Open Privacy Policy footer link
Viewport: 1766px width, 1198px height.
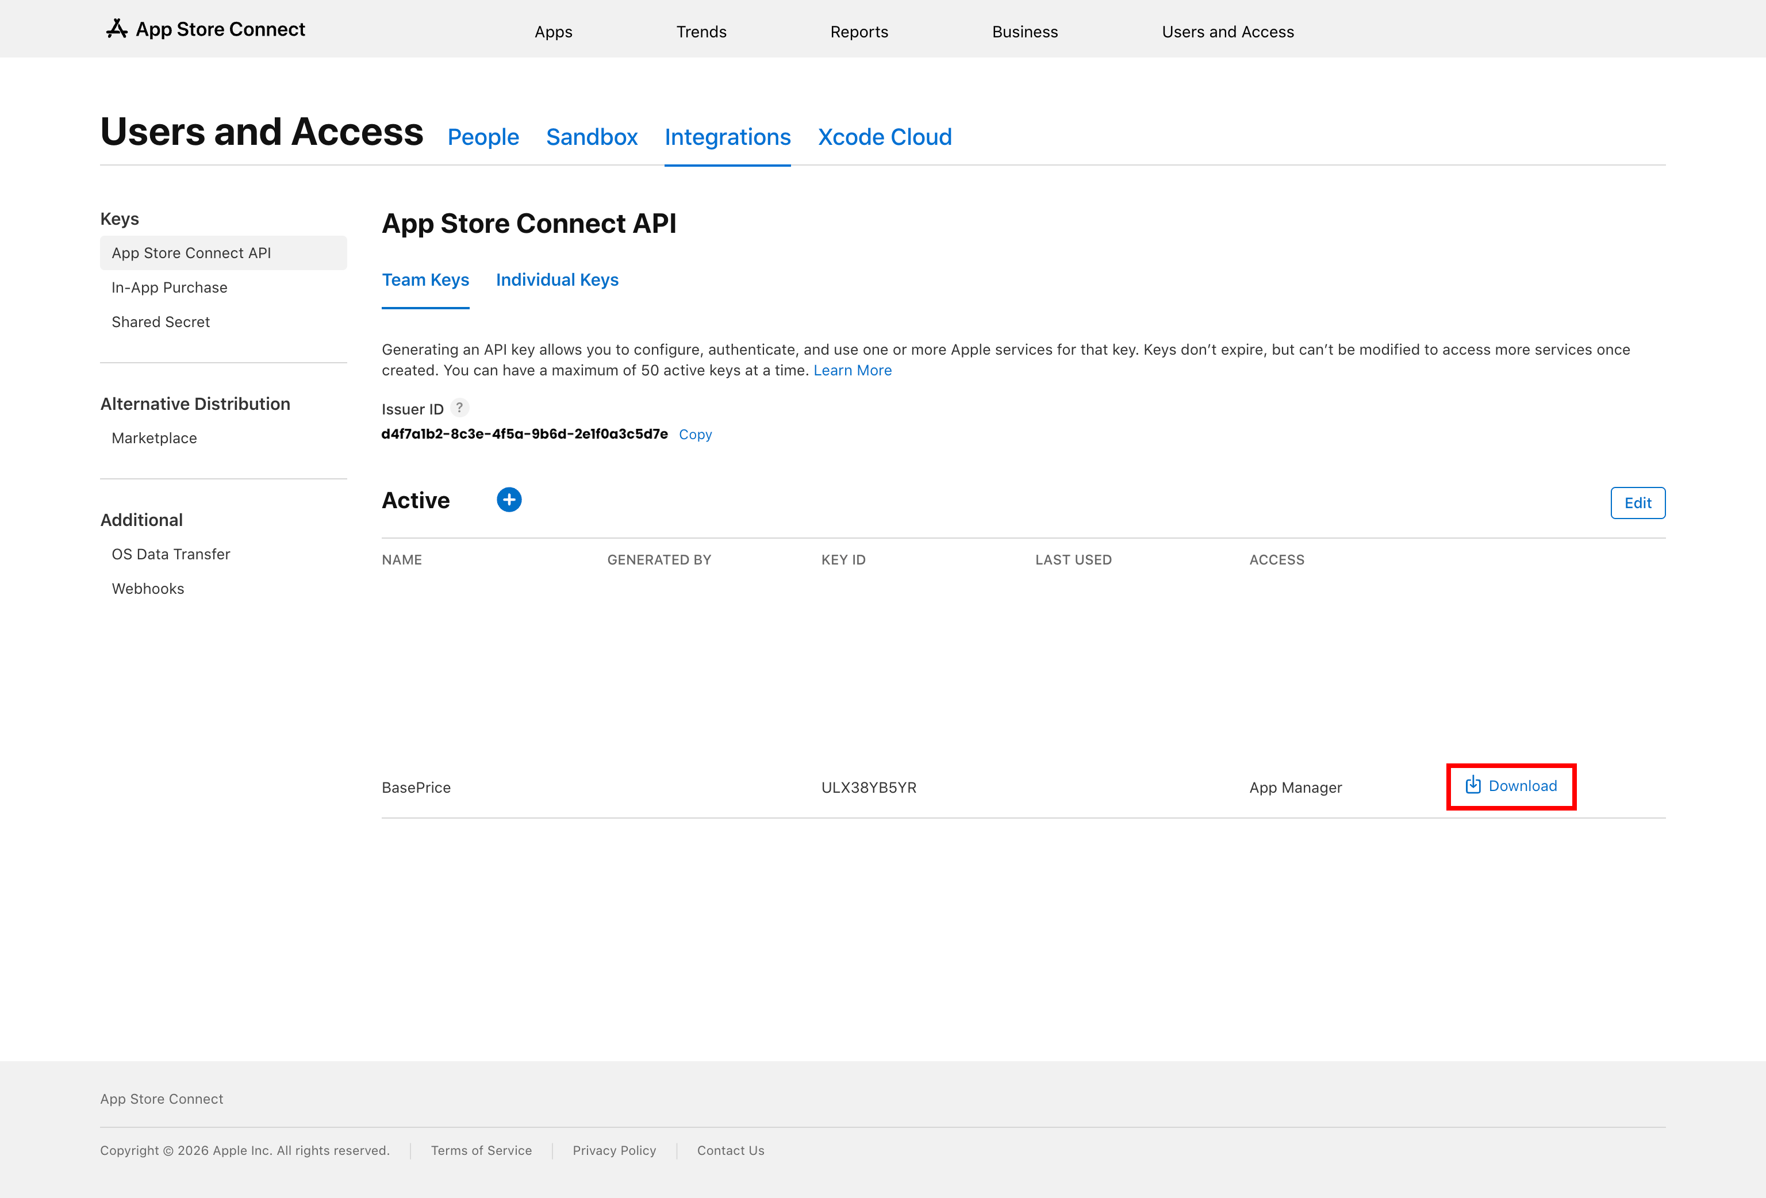(x=614, y=1150)
